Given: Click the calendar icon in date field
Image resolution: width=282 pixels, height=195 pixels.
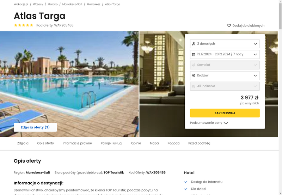Looking at the screenshot, I should coord(194,54).
